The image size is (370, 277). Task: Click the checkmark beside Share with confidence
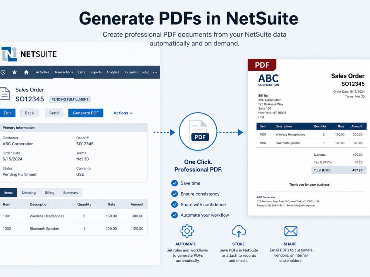coord(174,204)
